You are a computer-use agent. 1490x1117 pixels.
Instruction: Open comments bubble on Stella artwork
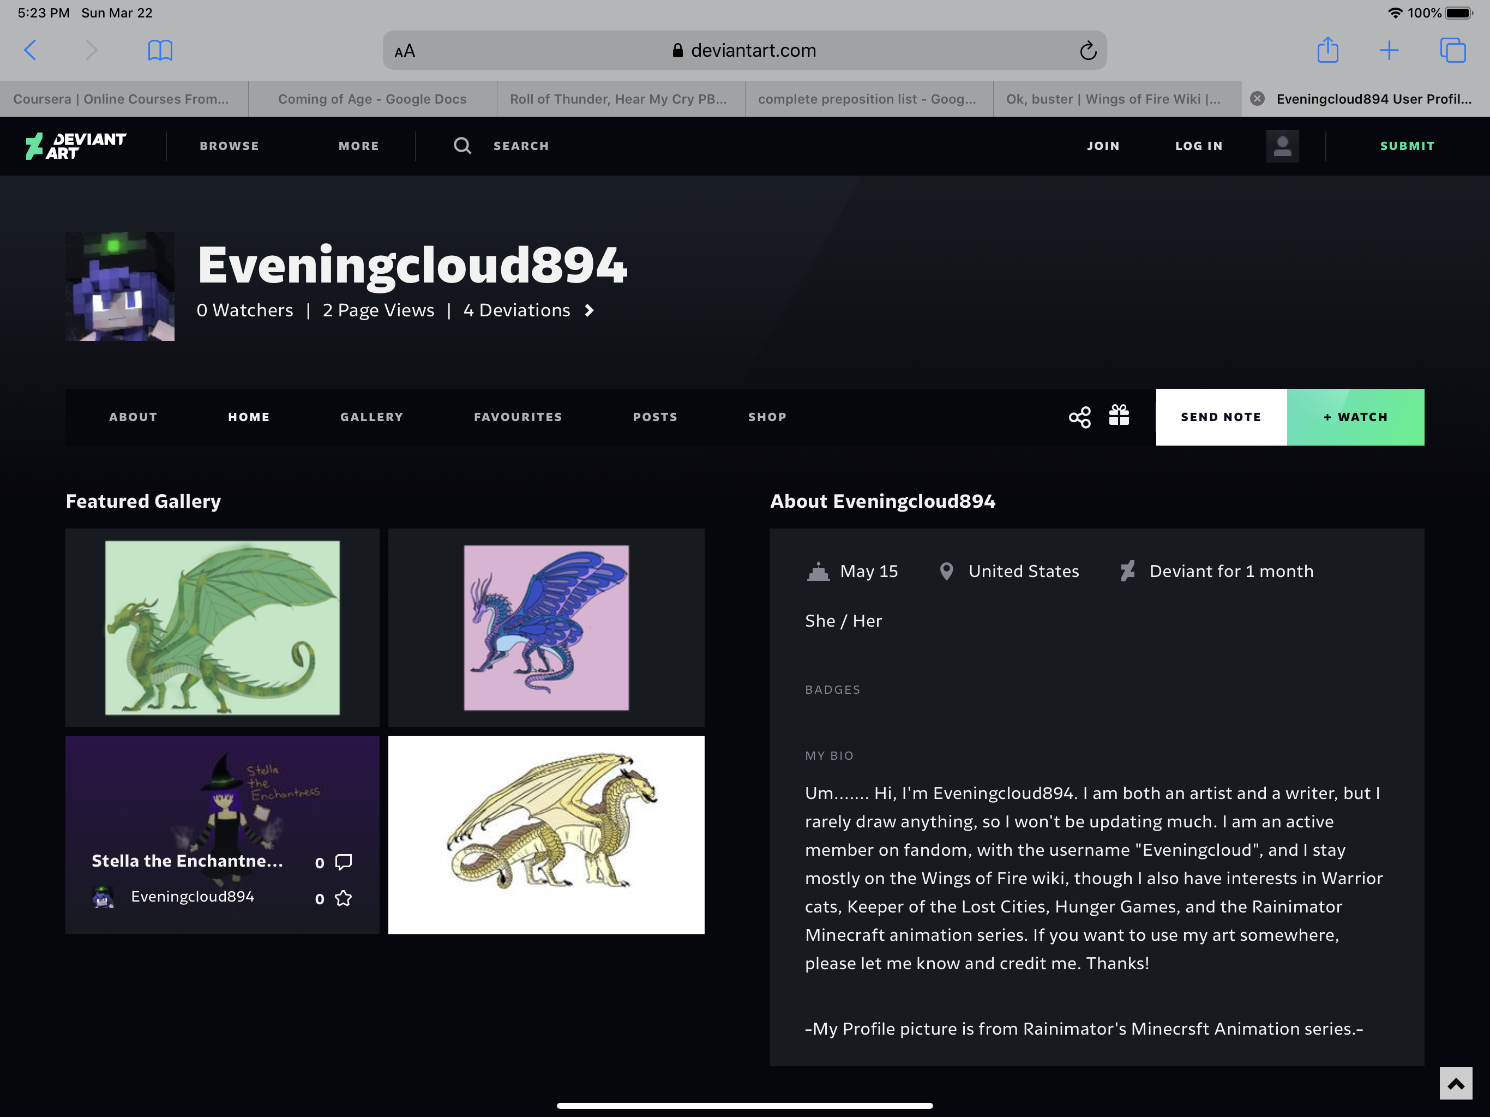pos(343,862)
